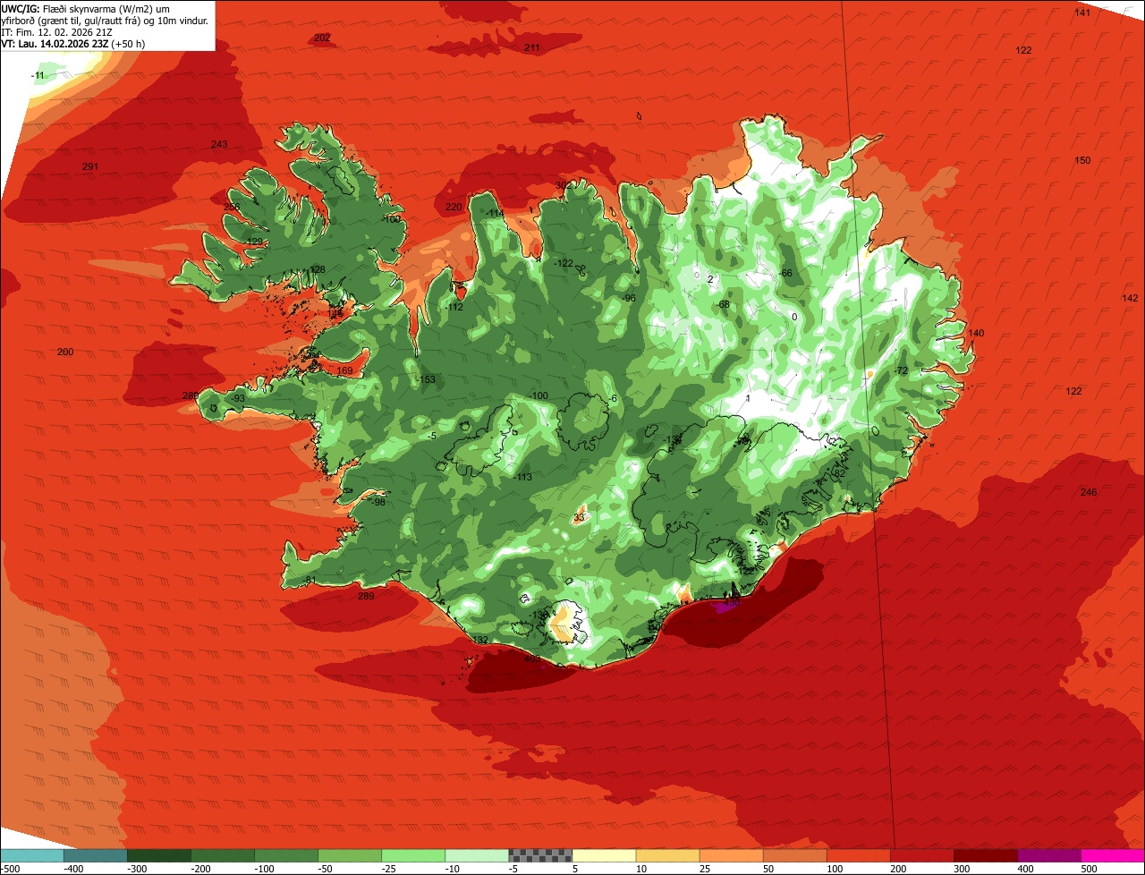Pick the -10 to -5 pale green swatch

point(476,855)
